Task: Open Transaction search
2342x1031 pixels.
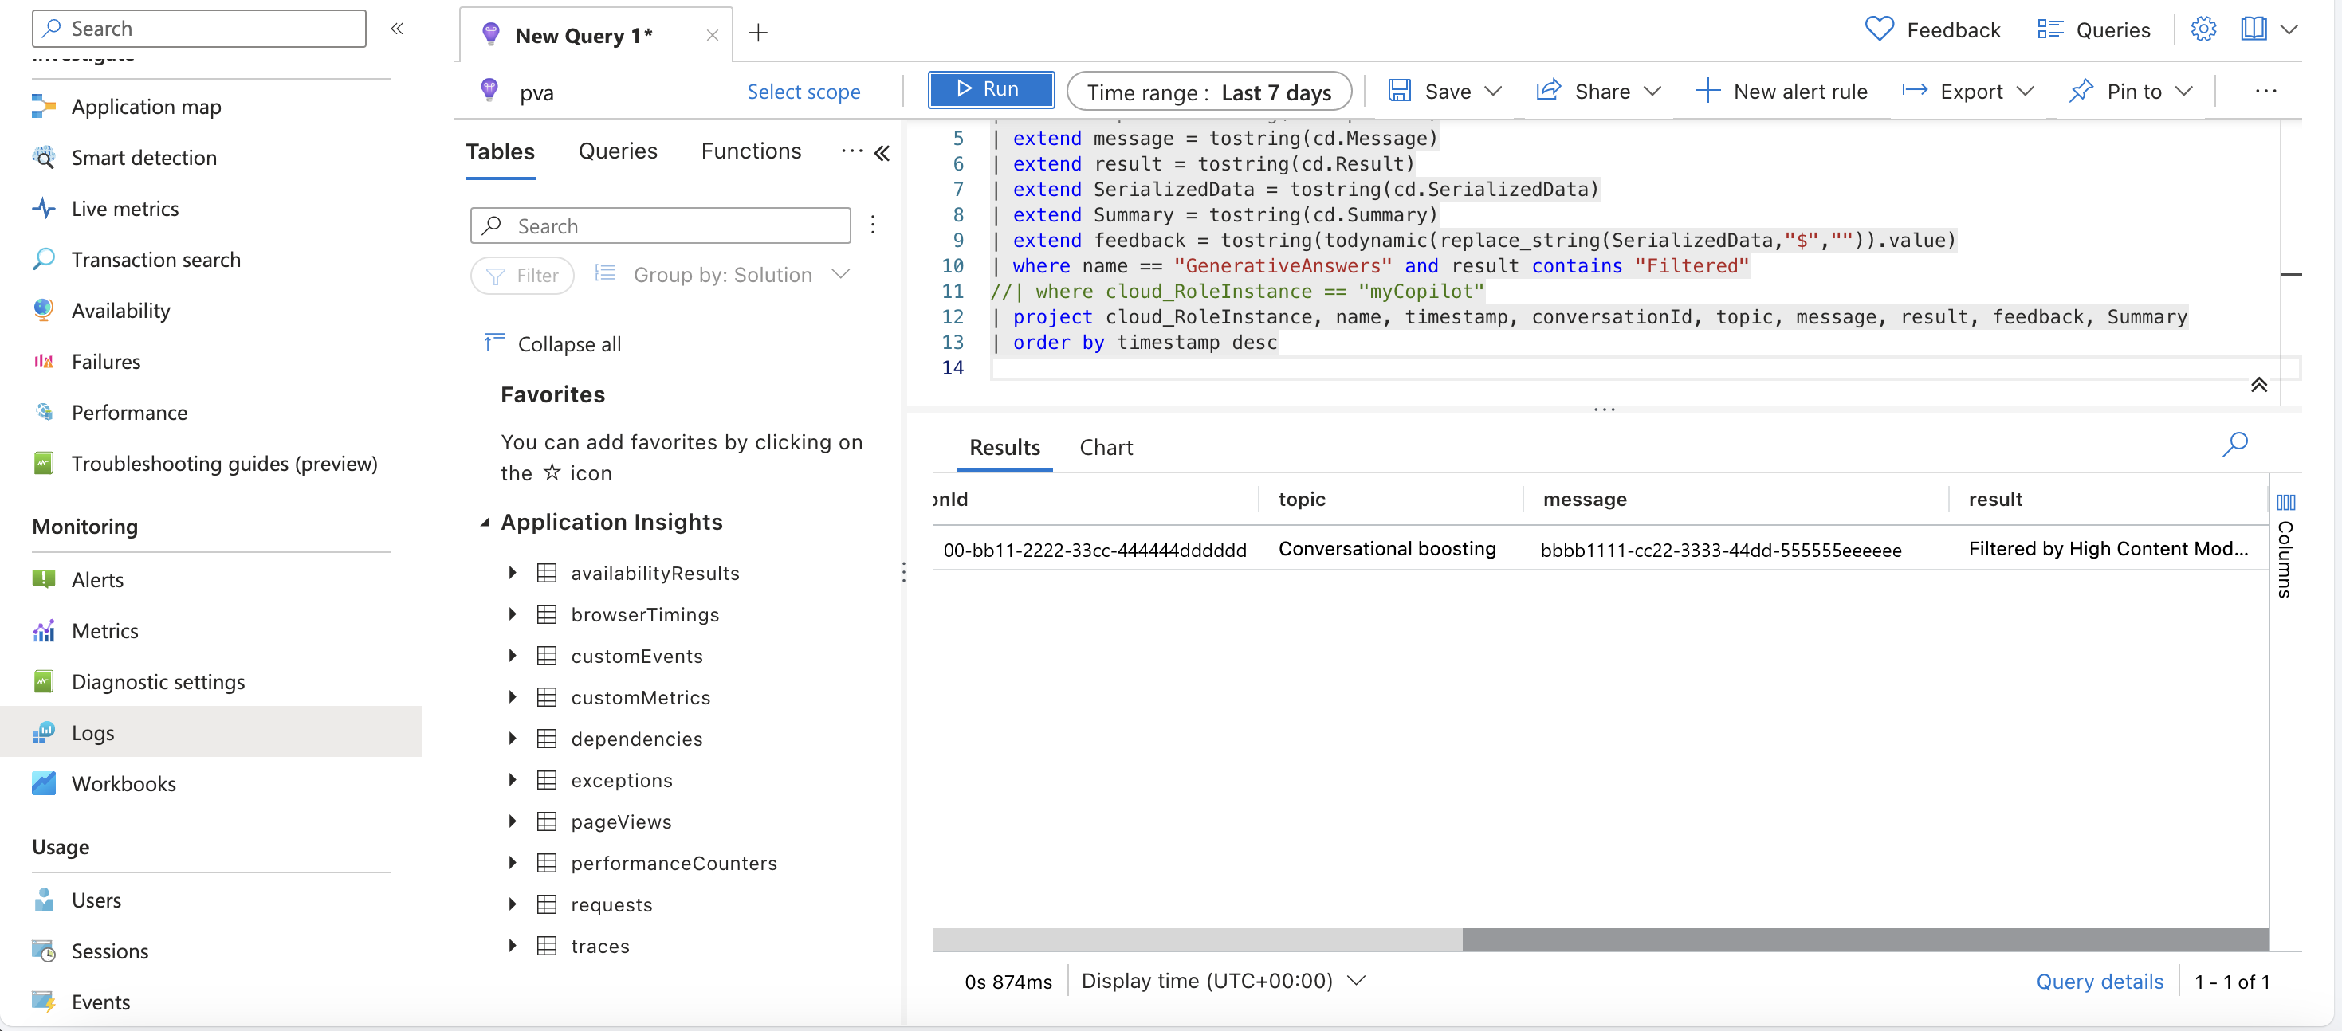Action: (155, 259)
